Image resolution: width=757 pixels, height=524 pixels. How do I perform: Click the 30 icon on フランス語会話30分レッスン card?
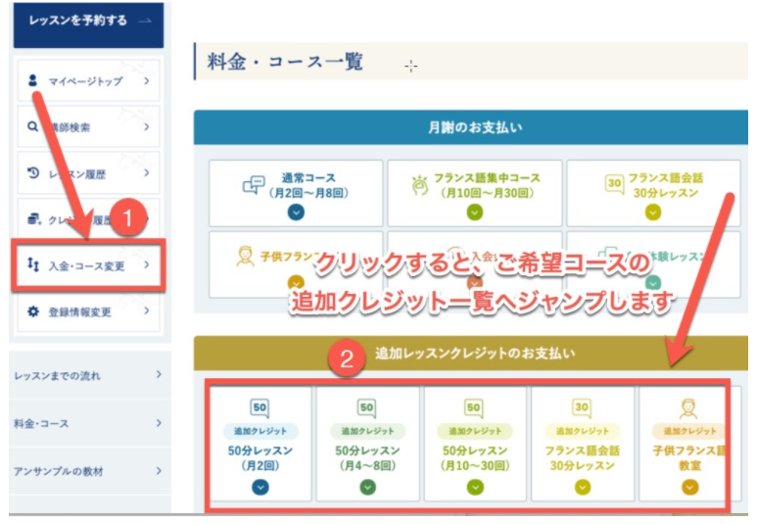click(x=614, y=184)
